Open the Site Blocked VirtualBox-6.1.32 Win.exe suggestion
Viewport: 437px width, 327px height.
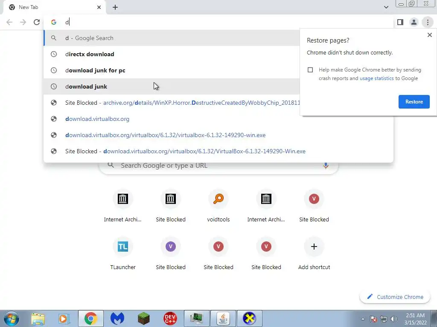pyautogui.click(x=218, y=151)
